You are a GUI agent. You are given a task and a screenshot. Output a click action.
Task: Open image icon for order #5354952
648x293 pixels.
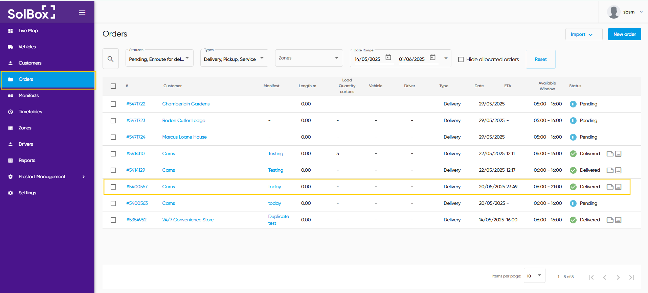618,220
